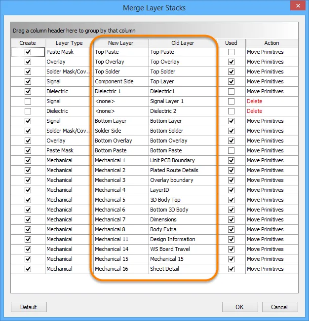Viewport: 309px width, 321px height.
Task: Select the Bottom Overlay new layer cell
Action: [x=121, y=141]
